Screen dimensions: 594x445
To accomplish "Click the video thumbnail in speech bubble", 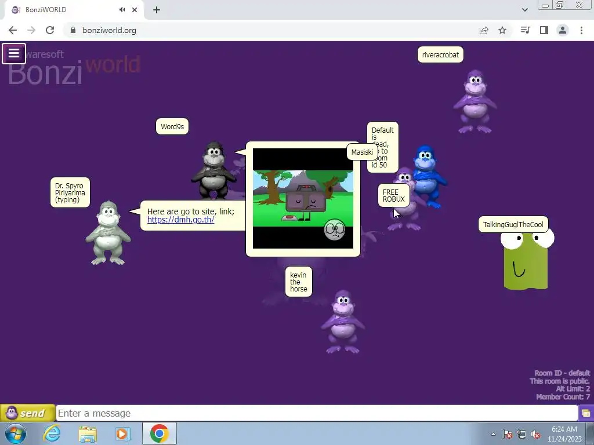I will (303, 198).
